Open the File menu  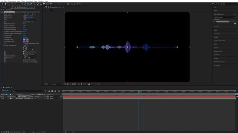1,1
